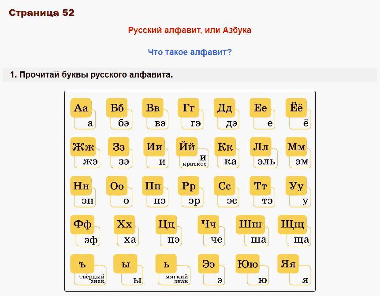
Task: Click the Юю letter tile
Action: click(248, 264)
